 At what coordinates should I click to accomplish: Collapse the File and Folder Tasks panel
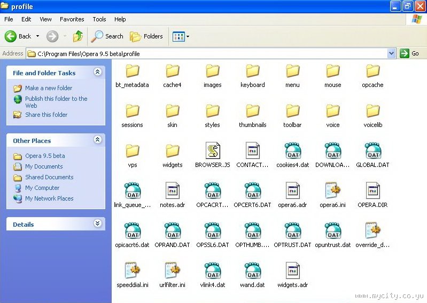tap(97, 72)
